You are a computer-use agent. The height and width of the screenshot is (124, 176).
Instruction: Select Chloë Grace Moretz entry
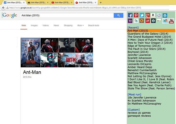pos(140,61)
